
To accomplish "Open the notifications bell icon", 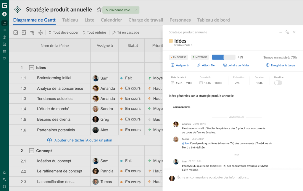I will (4, 172).
